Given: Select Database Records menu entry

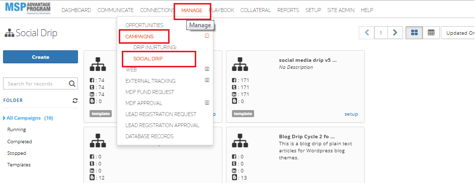Looking at the screenshot, I should (149, 136).
